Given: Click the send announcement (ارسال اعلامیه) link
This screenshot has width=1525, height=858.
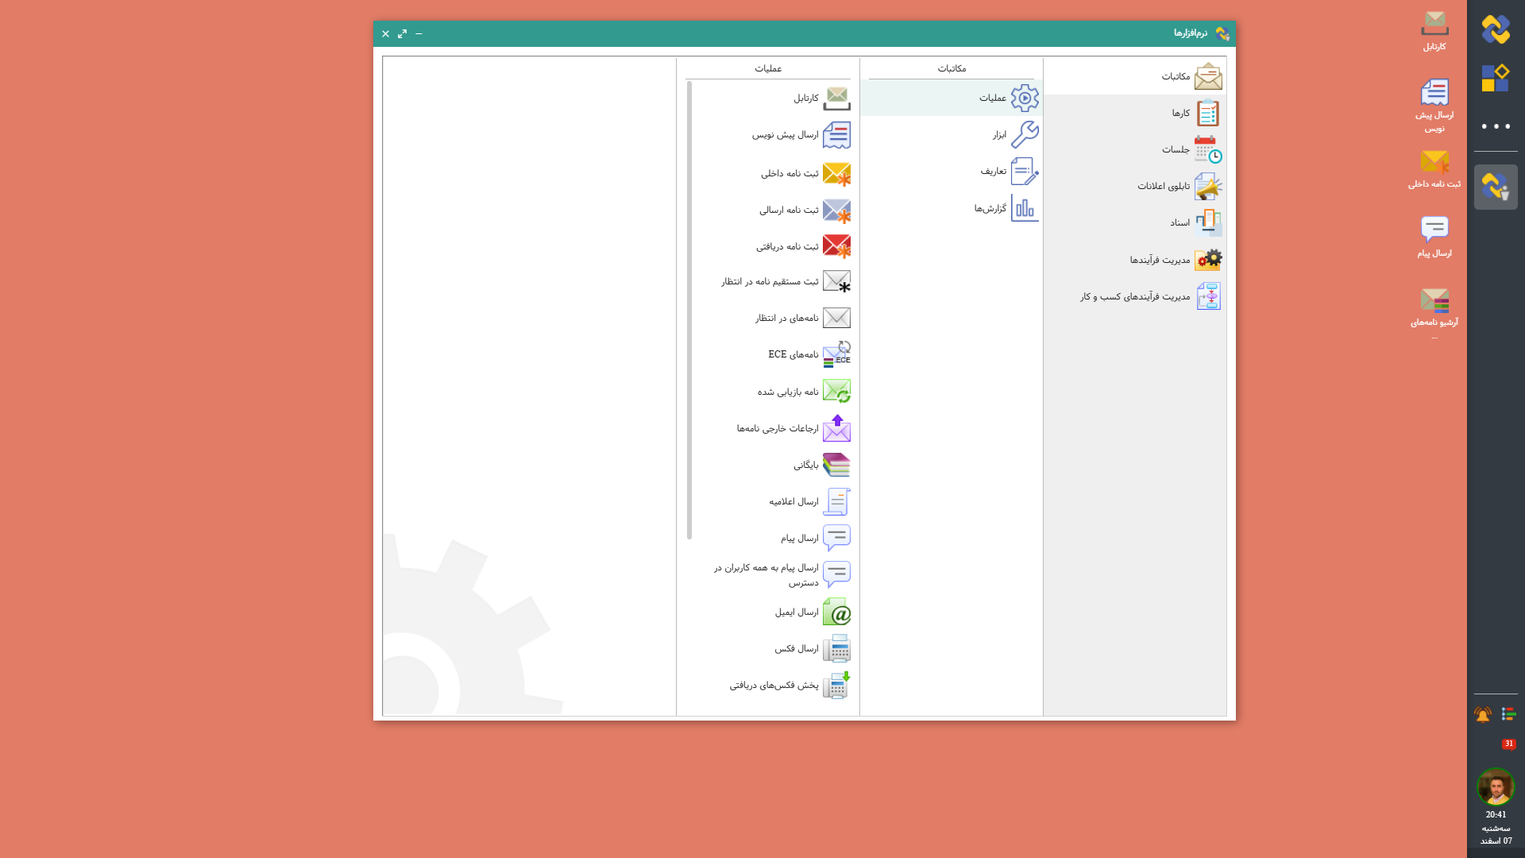Looking at the screenshot, I should [793, 502].
